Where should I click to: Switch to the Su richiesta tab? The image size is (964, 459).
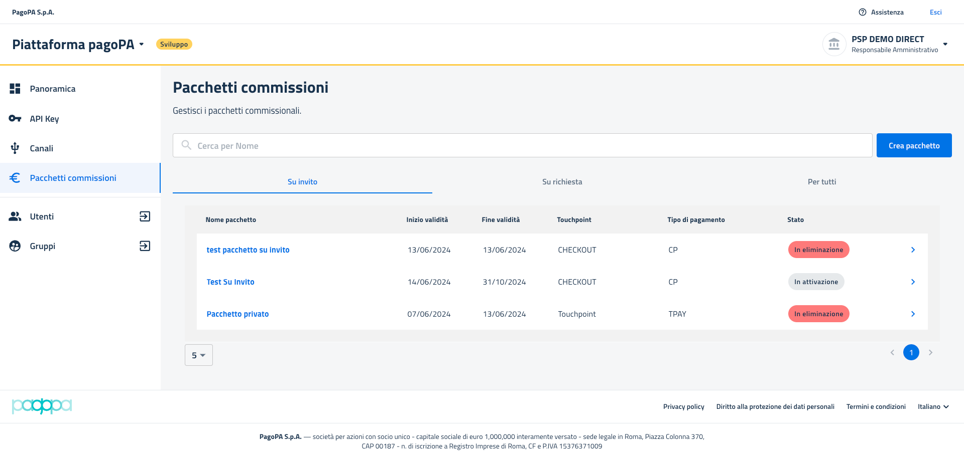click(x=562, y=182)
